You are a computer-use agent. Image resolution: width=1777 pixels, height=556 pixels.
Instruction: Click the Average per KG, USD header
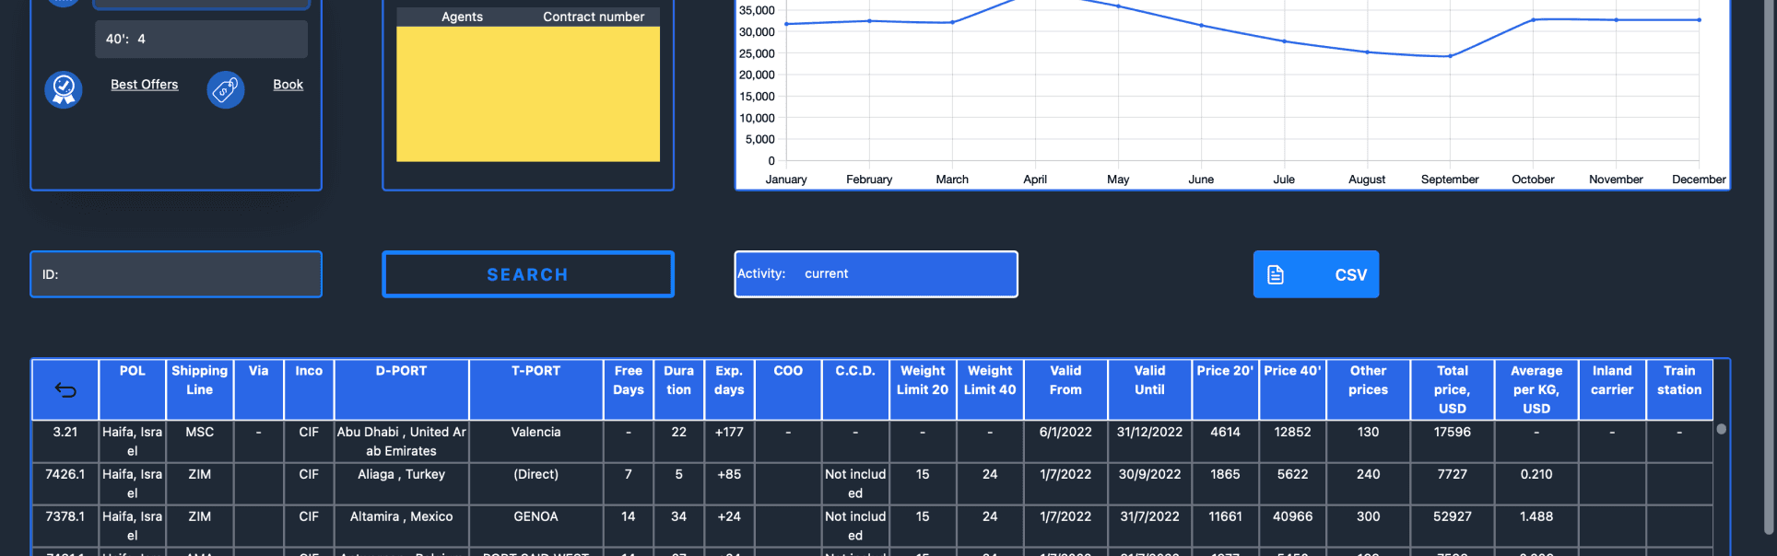[1536, 389]
